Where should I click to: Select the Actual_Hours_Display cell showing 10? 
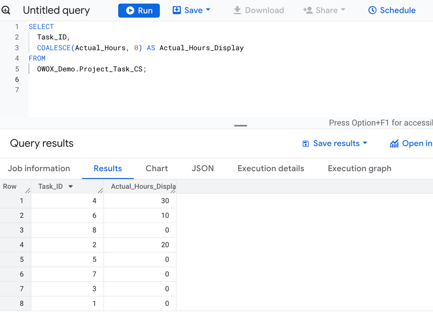click(140, 216)
